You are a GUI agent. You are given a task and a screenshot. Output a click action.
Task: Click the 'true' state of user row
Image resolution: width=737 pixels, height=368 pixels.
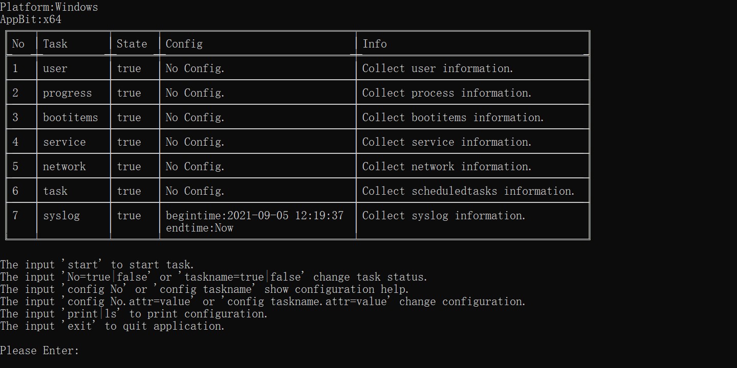(x=128, y=68)
